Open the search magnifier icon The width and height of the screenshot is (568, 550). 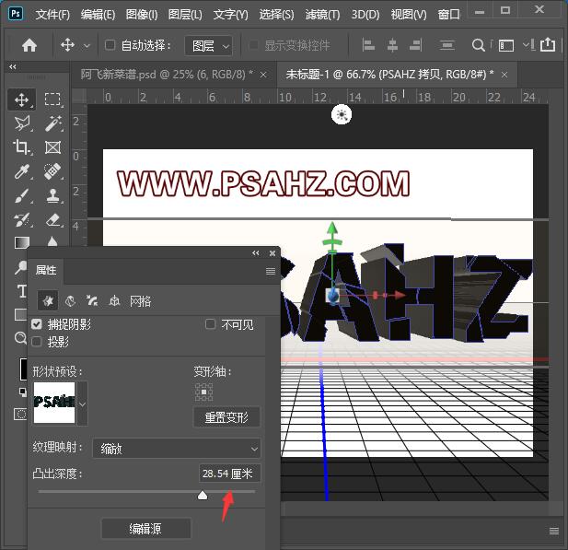(x=478, y=46)
